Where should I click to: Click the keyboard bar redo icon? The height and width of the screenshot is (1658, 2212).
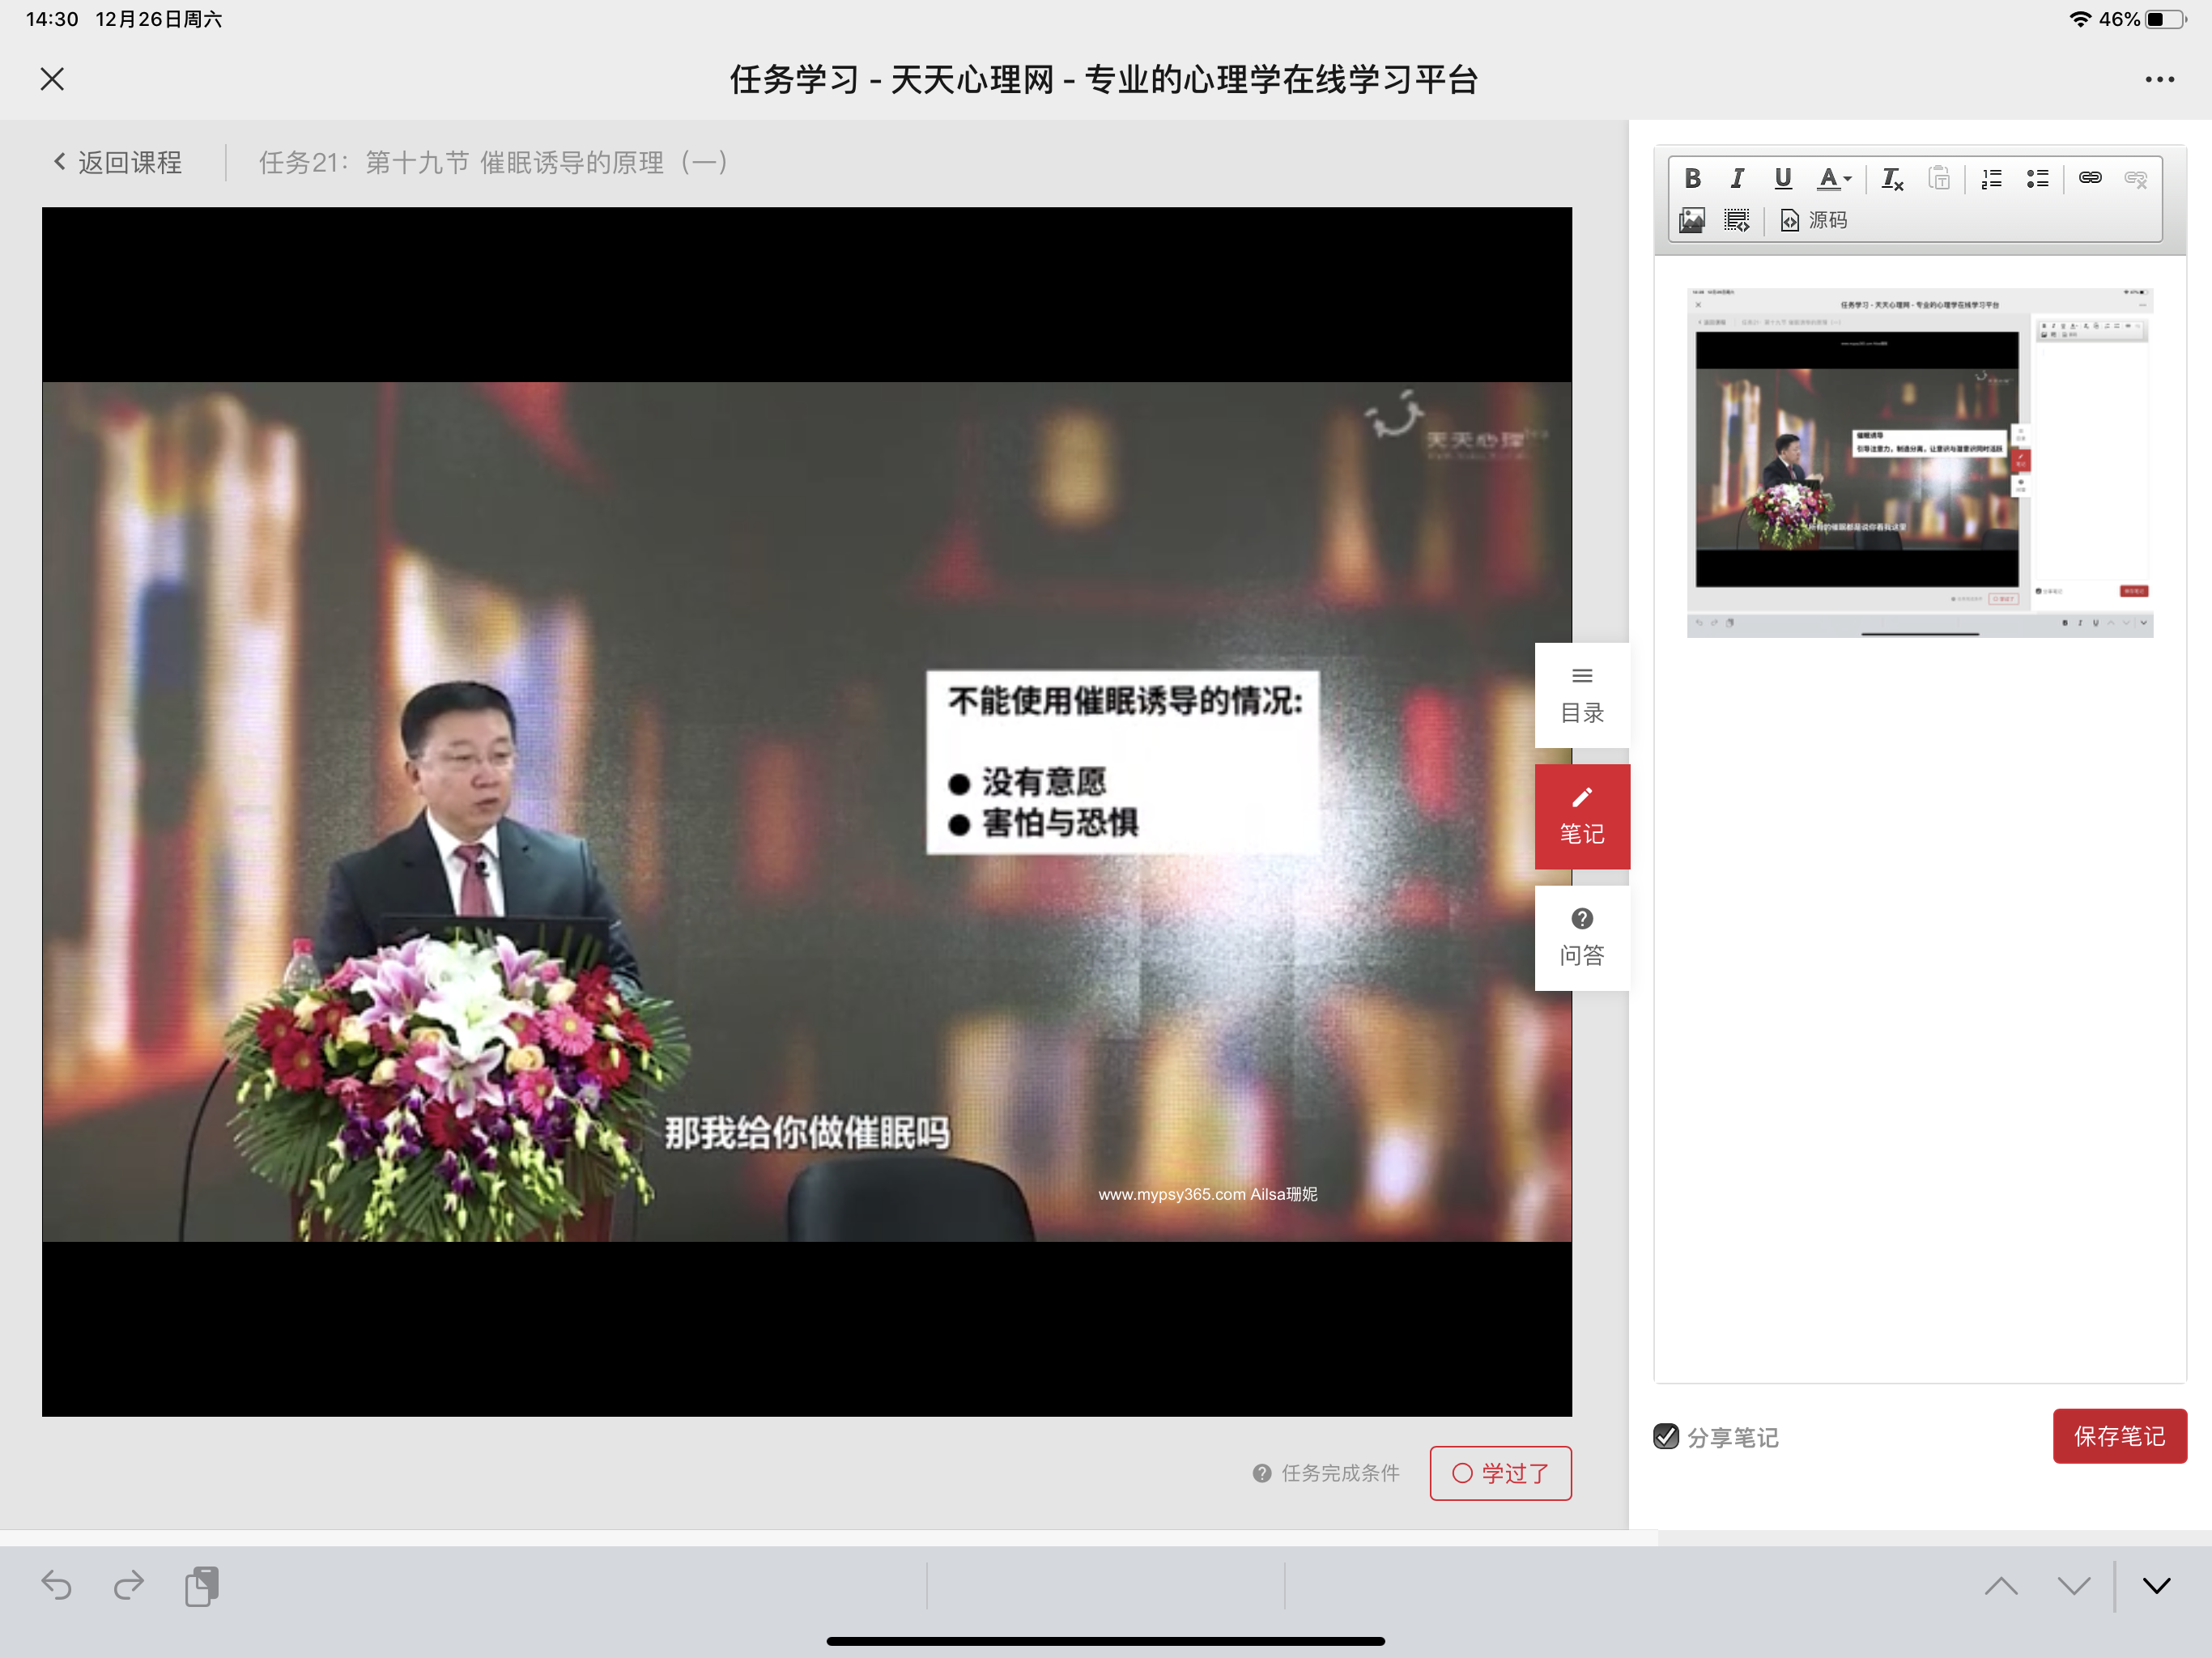click(128, 1586)
